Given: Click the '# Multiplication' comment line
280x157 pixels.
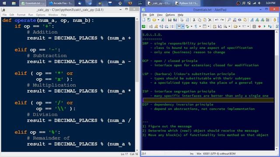Looking at the screenshot, I should coord(52,85).
